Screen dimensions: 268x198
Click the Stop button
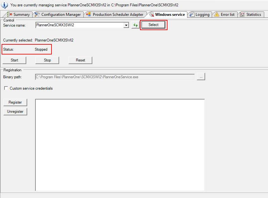pos(47,60)
